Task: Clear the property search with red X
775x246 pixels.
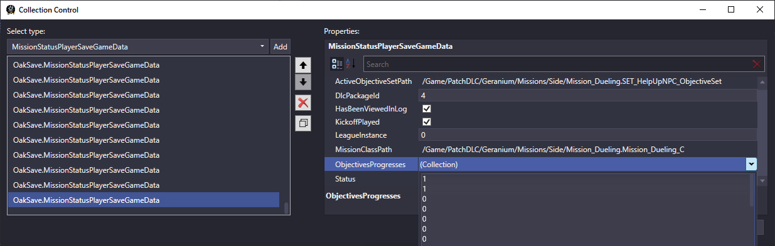Action: [x=757, y=64]
